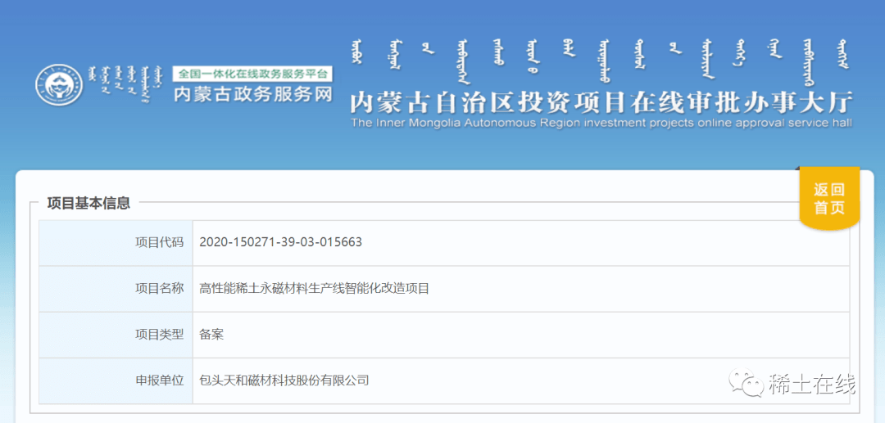Click the 全国一体化在线政务服务平台 banner label
This screenshot has height=423, width=885.
[x=253, y=74]
